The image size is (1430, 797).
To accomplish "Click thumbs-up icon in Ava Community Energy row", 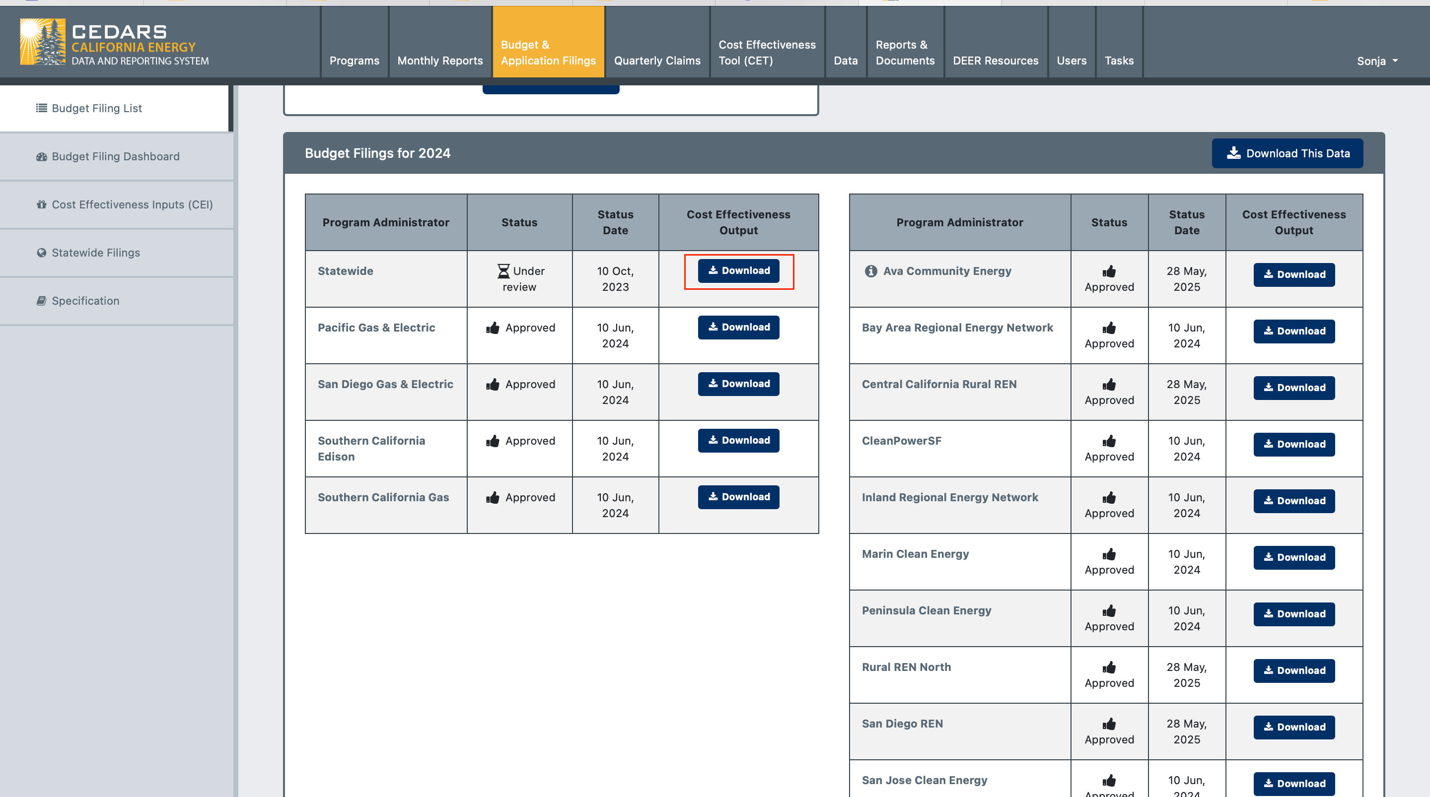I will coord(1109,271).
